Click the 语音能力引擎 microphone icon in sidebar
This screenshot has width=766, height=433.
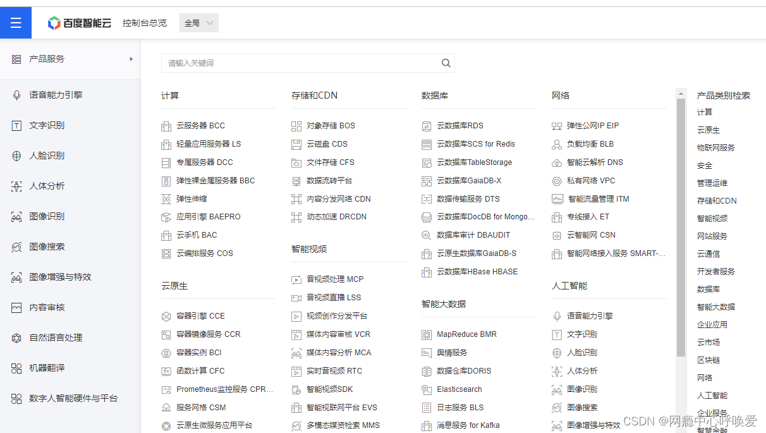tap(17, 95)
